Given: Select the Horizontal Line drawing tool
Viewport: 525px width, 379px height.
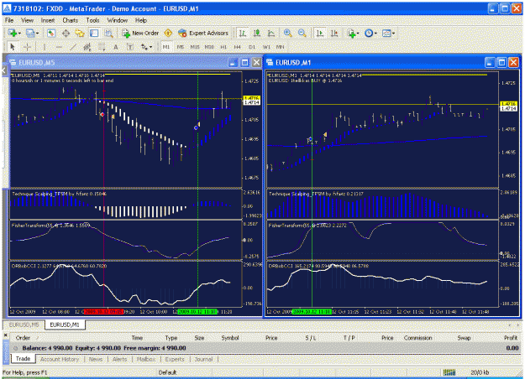Looking at the screenshot, I should pyautogui.click(x=59, y=47).
